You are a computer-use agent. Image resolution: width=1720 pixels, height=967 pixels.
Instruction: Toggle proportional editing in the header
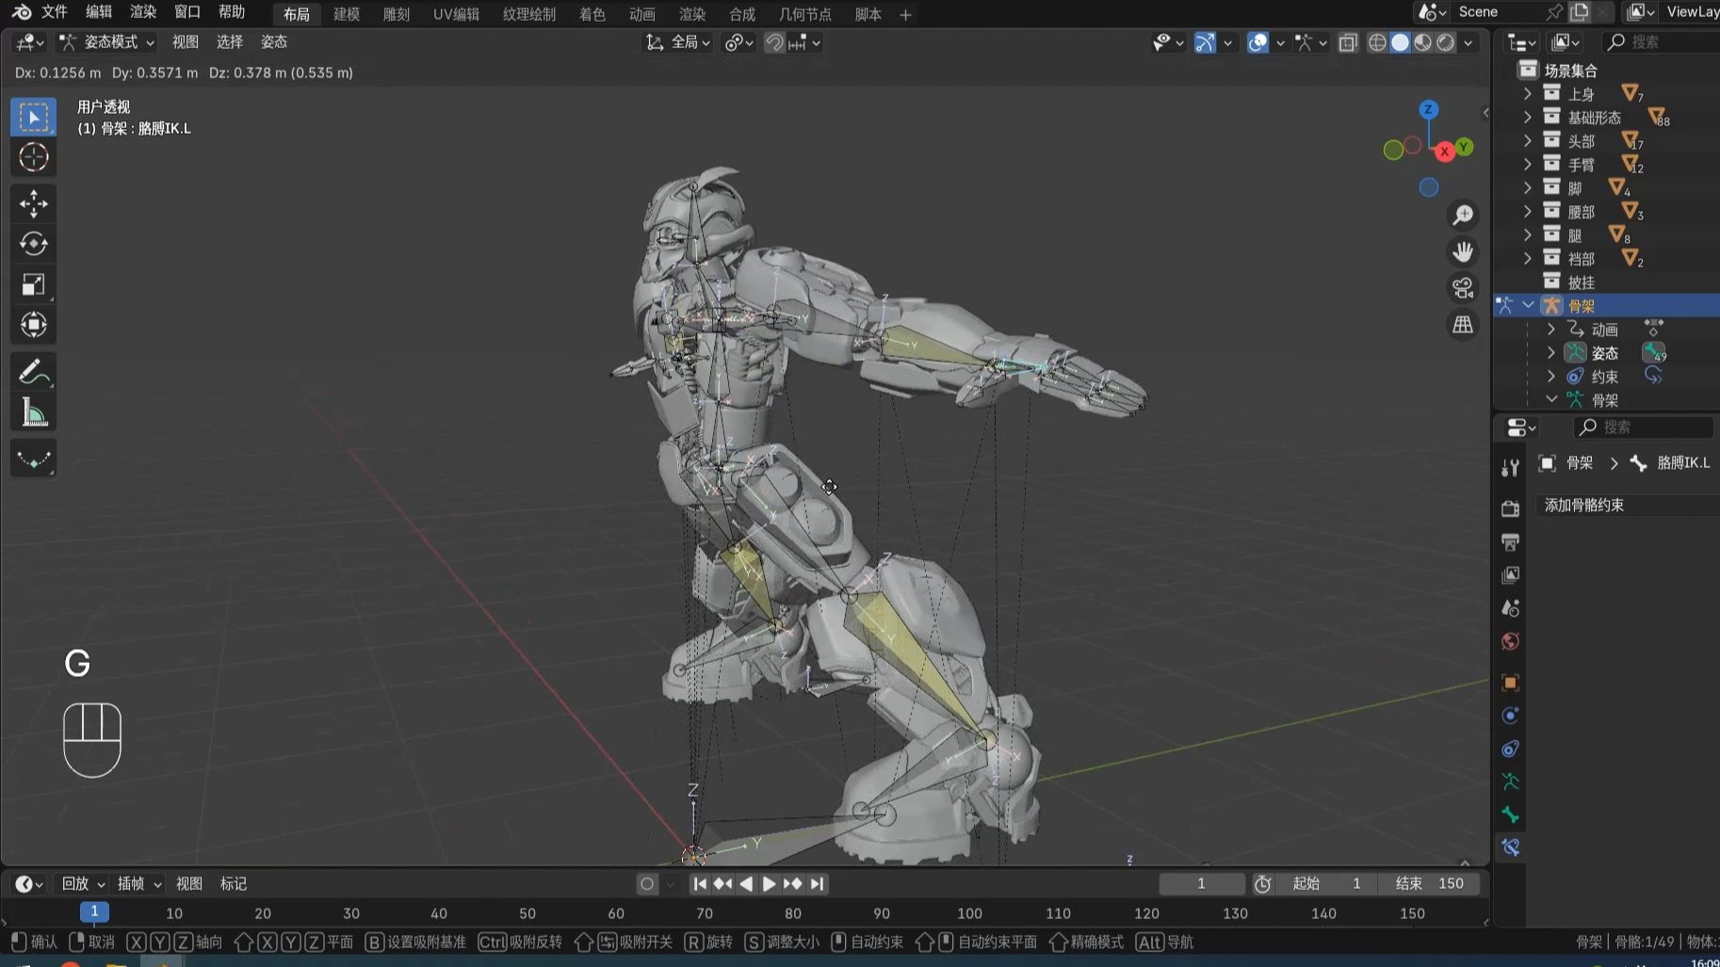point(731,42)
